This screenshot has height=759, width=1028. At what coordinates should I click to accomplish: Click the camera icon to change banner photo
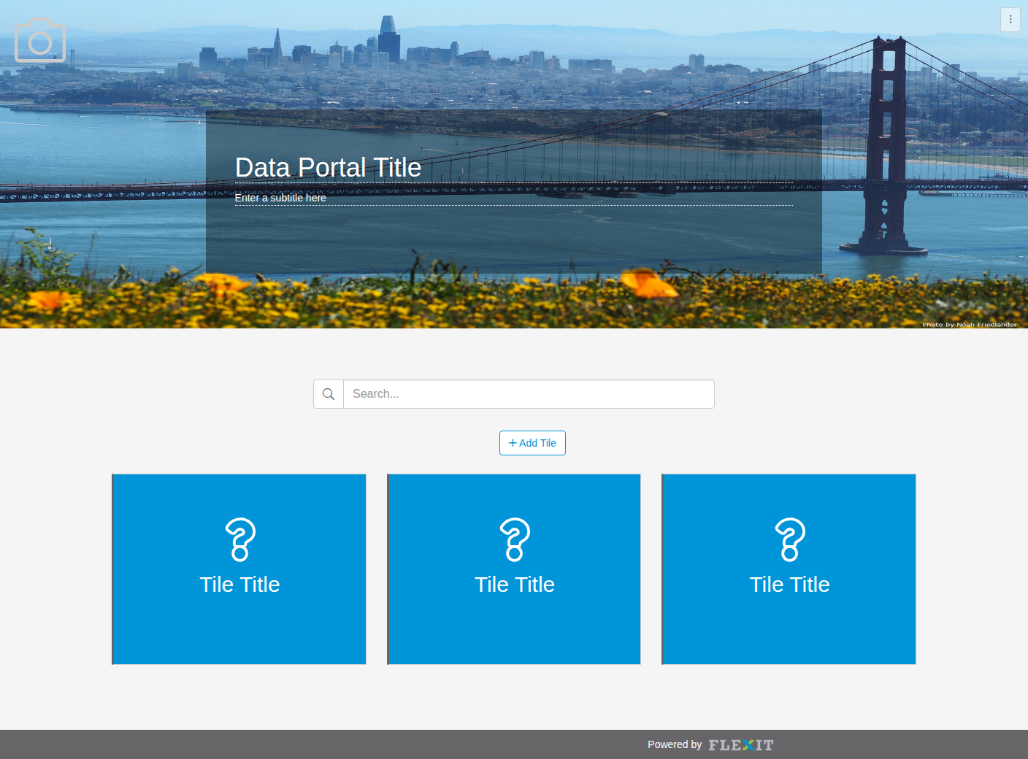click(x=40, y=41)
